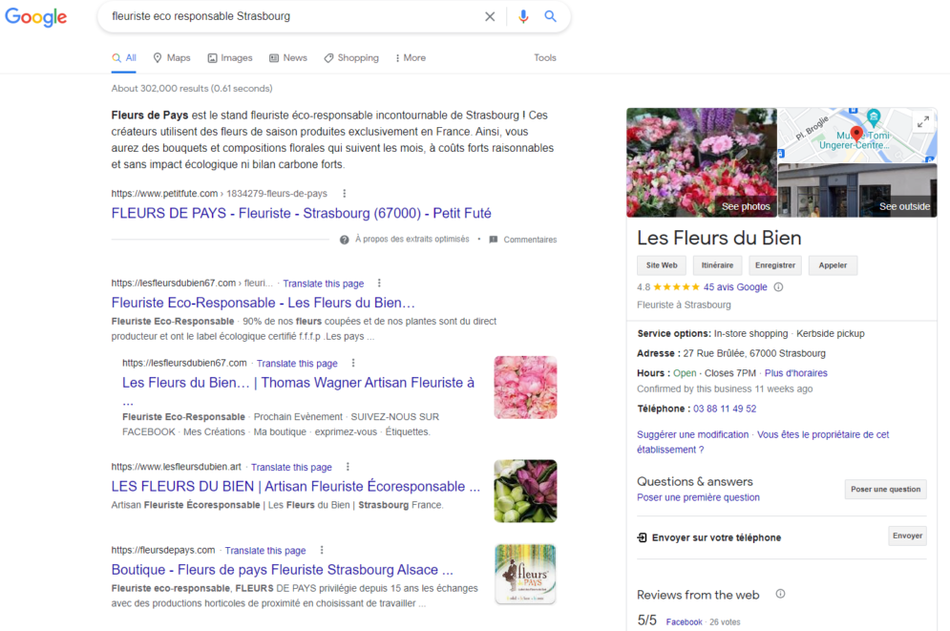This screenshot has width=950, height=631.
Task: Switch to the All results tab
Action: tap(123, 58)
